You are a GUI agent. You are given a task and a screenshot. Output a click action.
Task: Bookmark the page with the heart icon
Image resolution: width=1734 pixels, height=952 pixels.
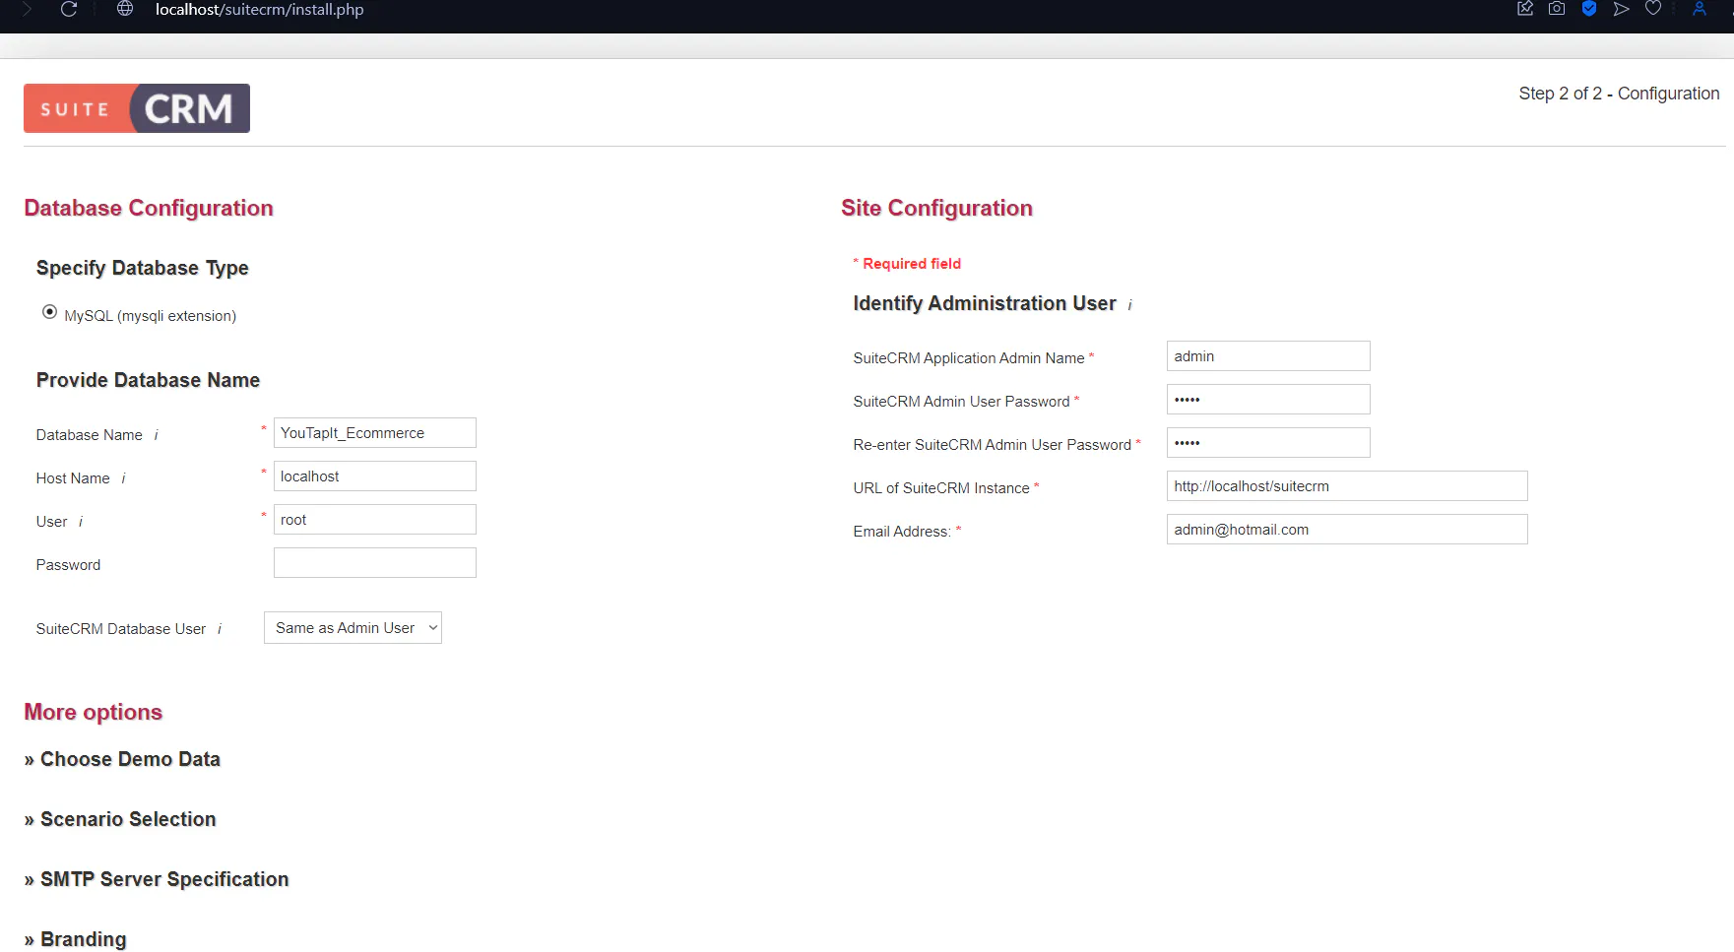[1653, 9]
